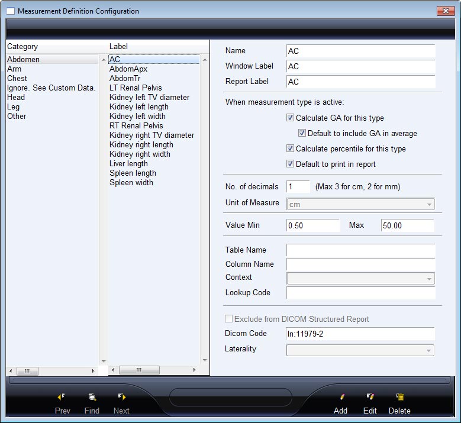Open the Laterality dropdown
The height and width of the screenshot is (423, 461).
[360, 350]
